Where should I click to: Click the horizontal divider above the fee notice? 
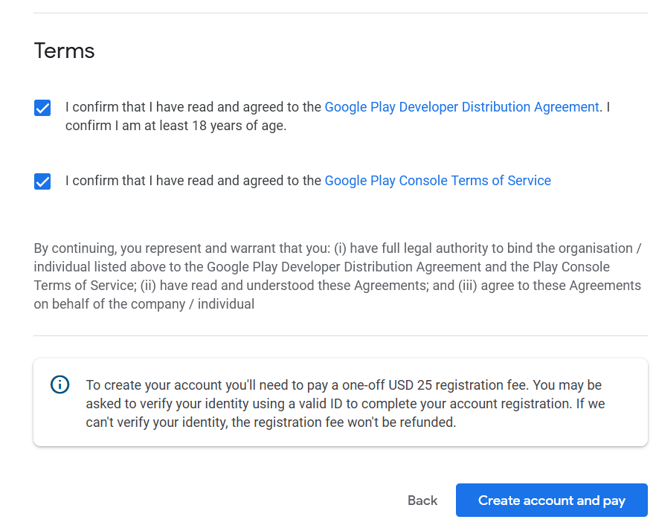(x=341, y=336)
